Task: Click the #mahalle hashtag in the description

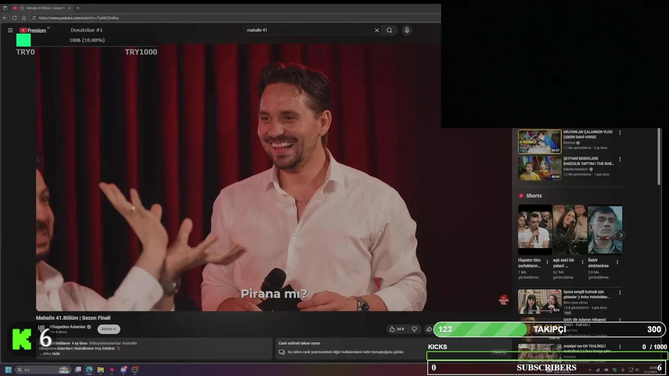Action: click(129, 343)
